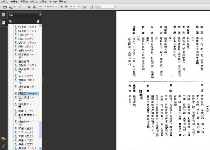Open bookmark 蛔虫病（二方）
The height and width of the screenshot is (150, 210).
tap(27, 27)
